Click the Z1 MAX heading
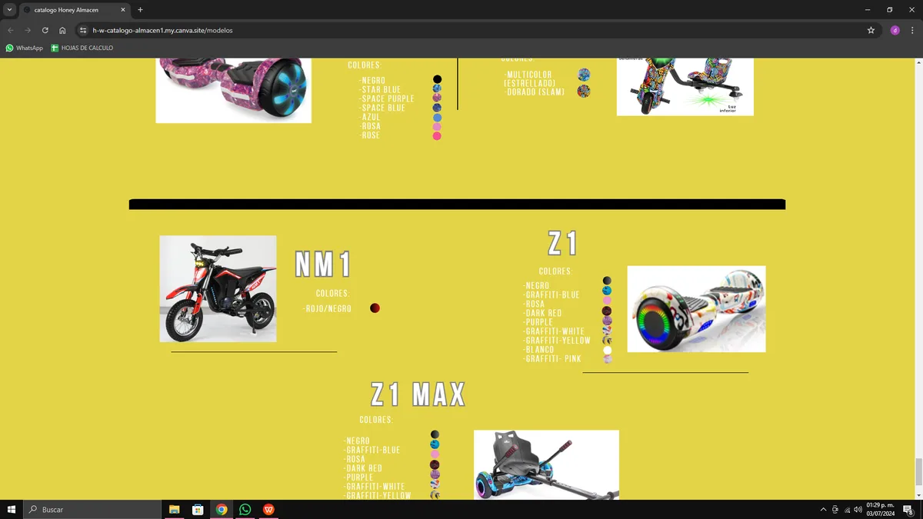This screenshot has height=519, width=923. tap(418, 394)
